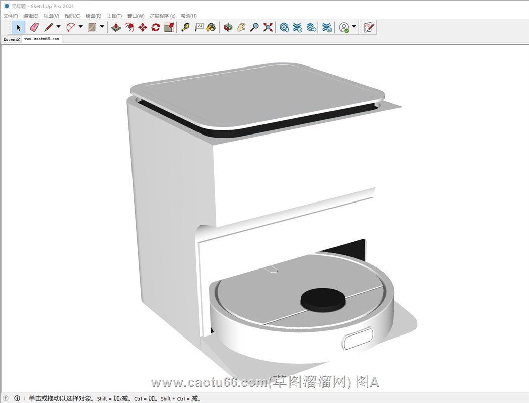Image resolution: width=529 pixels, height=403 pixels.
Task: Switch to the www.caotu66.com scene tab
Action: point(41,39)
